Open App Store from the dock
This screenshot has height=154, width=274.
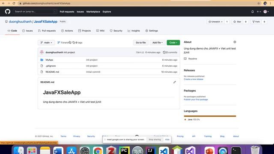(x=71, y=150)
